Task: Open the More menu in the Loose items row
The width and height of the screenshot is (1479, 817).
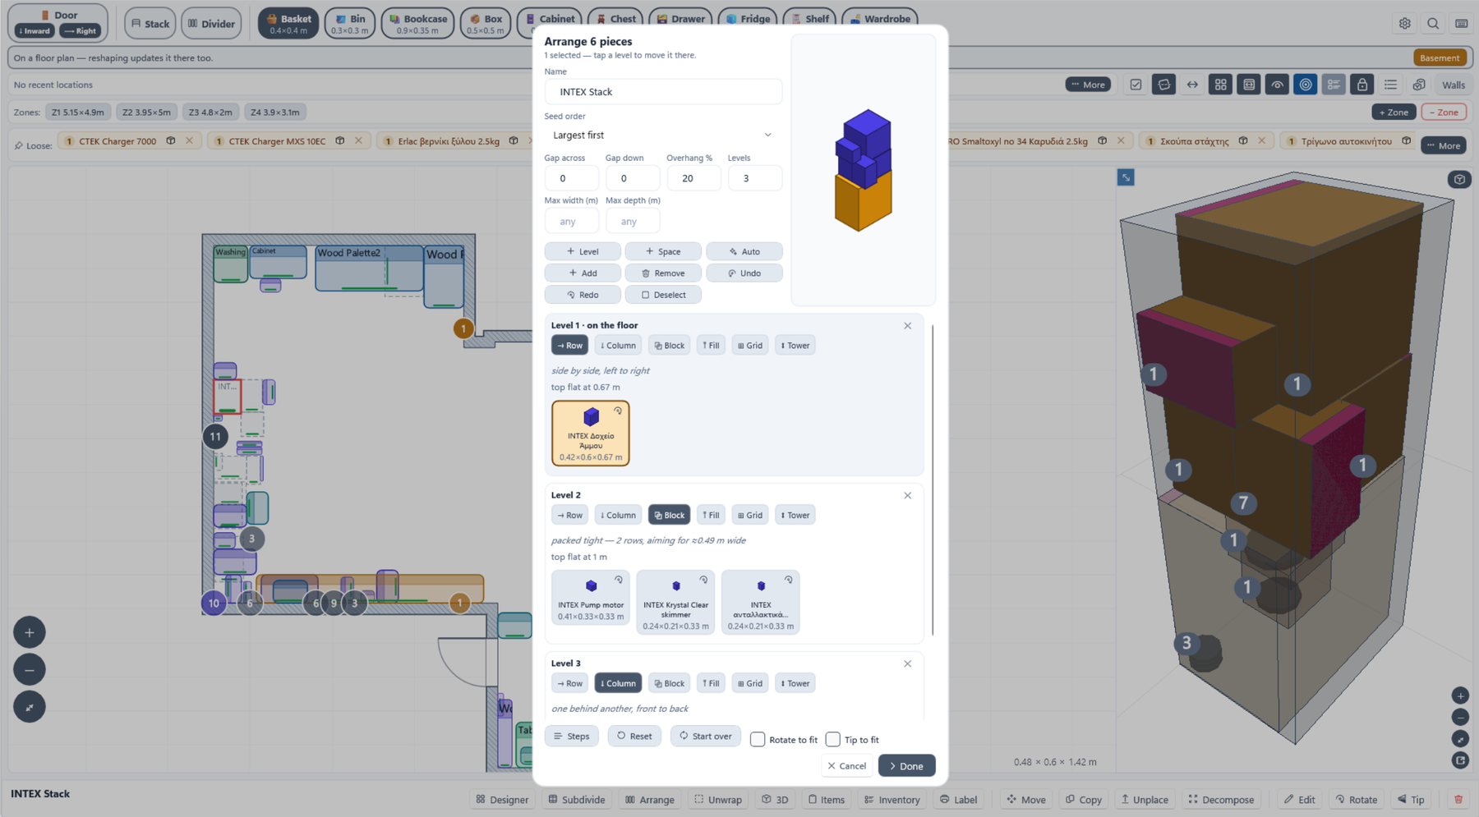Action: (x=1444, y=145)
